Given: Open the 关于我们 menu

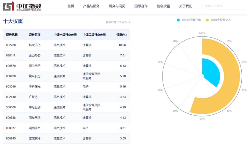Looking at the screenshot, I should (x=186, y=6).
